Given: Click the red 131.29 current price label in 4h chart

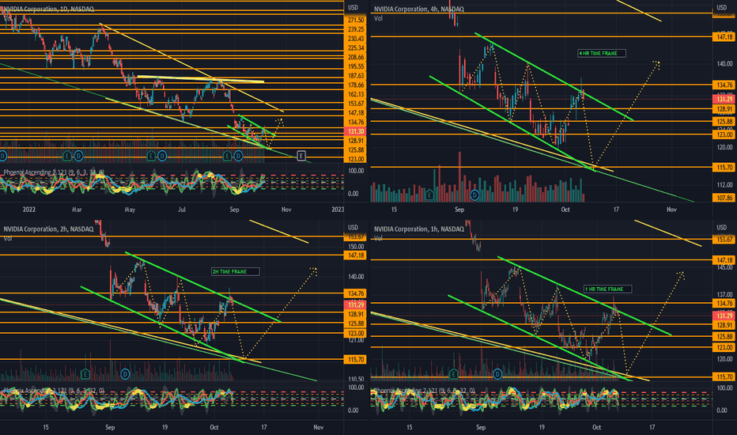Looking at the screenshot, I should (x=724, y=99).
